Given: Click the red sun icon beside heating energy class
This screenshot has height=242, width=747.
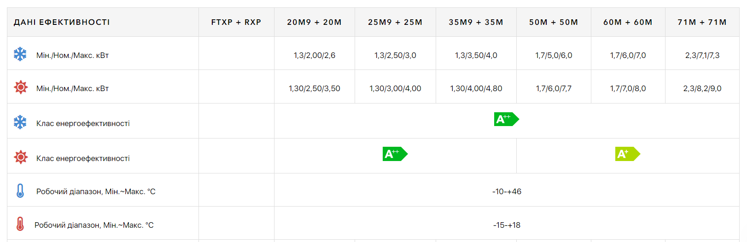Looking at the screenshot, I should coord(20,157).
